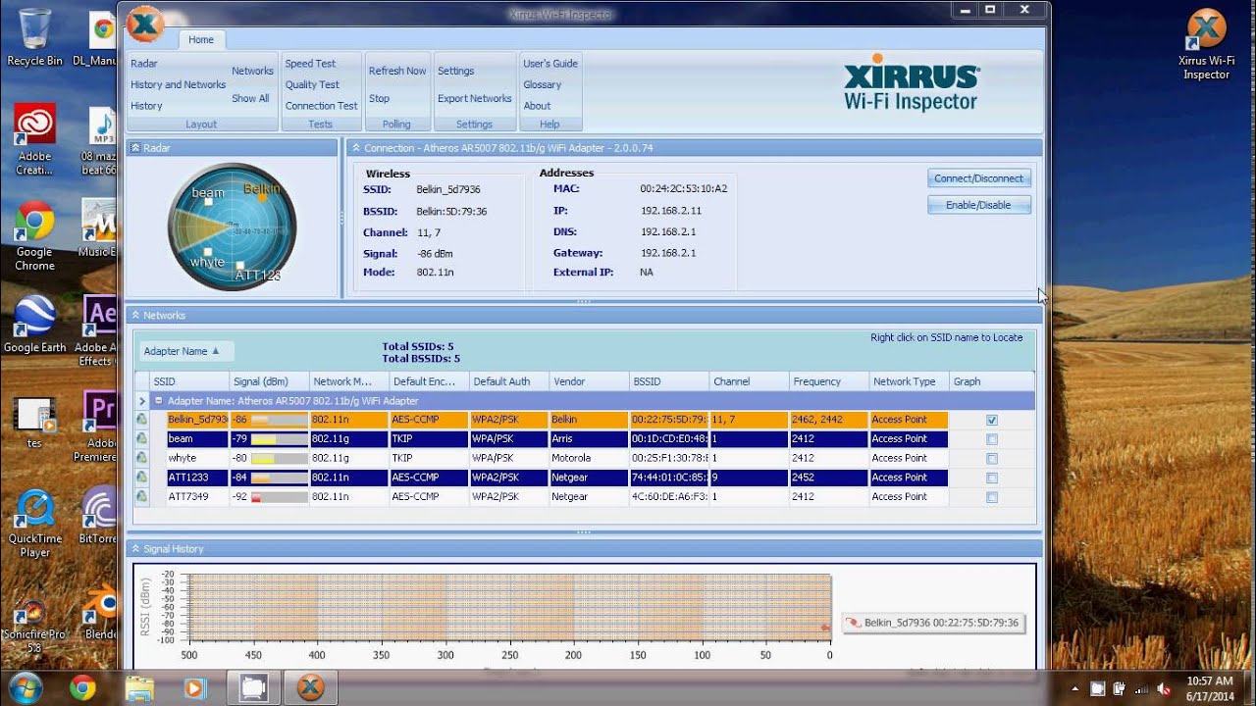
Task: Click the access point icon beside beam
Action: point(142,439)
